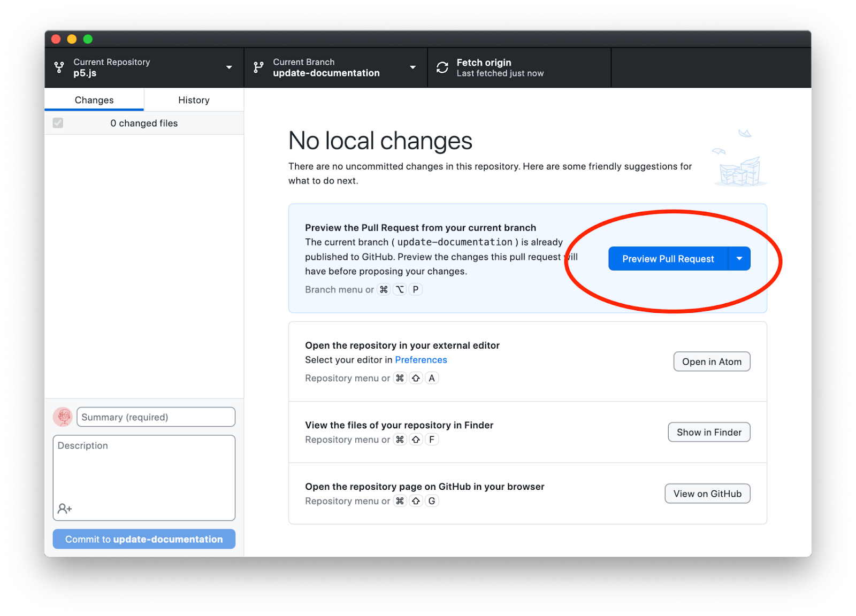Click the add co-authors icon in description box
Viewport: 856px width, 616px height.
coord(65,509)
